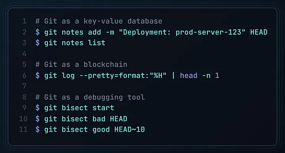Click line number 1 in gutter
The height and width of the screenshot is (153, 285).
[25, 21]
